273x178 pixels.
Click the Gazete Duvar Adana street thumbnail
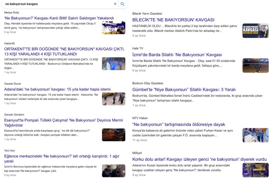tap(114, 99)
